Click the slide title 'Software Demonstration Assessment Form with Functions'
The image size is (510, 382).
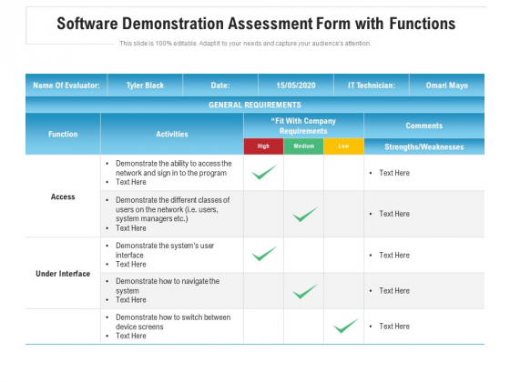point(256,24)
